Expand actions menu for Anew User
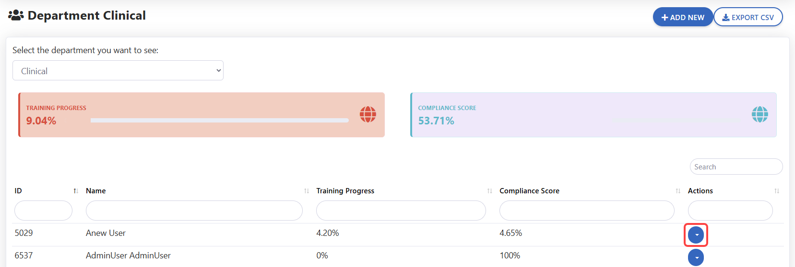795x267 pixels. [x=696, y=235]
